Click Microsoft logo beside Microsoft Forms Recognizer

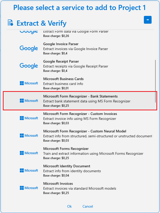pyautogui.click(x=29, y=153)
